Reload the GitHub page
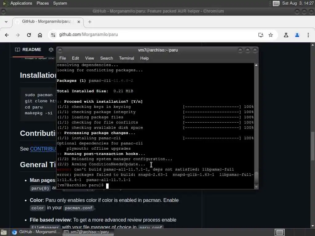The image size is (315, 236). (29, 35)
